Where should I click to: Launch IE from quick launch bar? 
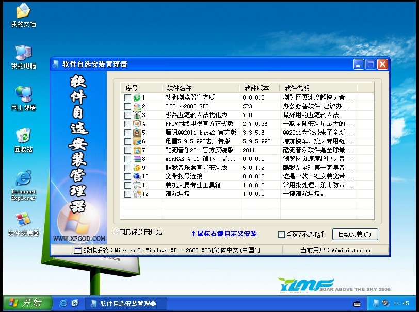[x=63, y=303]
